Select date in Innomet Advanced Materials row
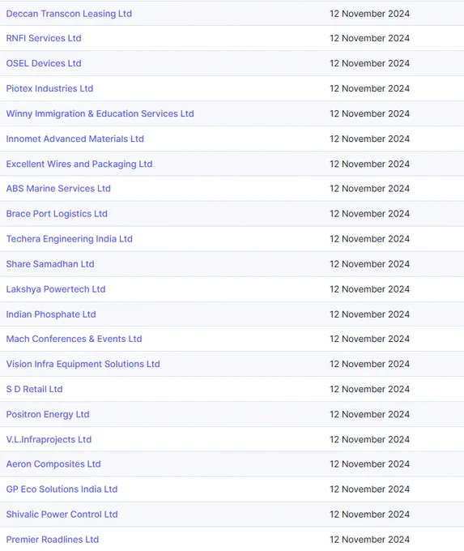 [x=369, y=139]
